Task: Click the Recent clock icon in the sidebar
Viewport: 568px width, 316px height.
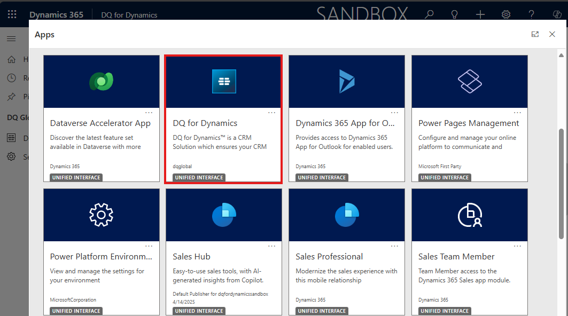Action: pos(12,78)
